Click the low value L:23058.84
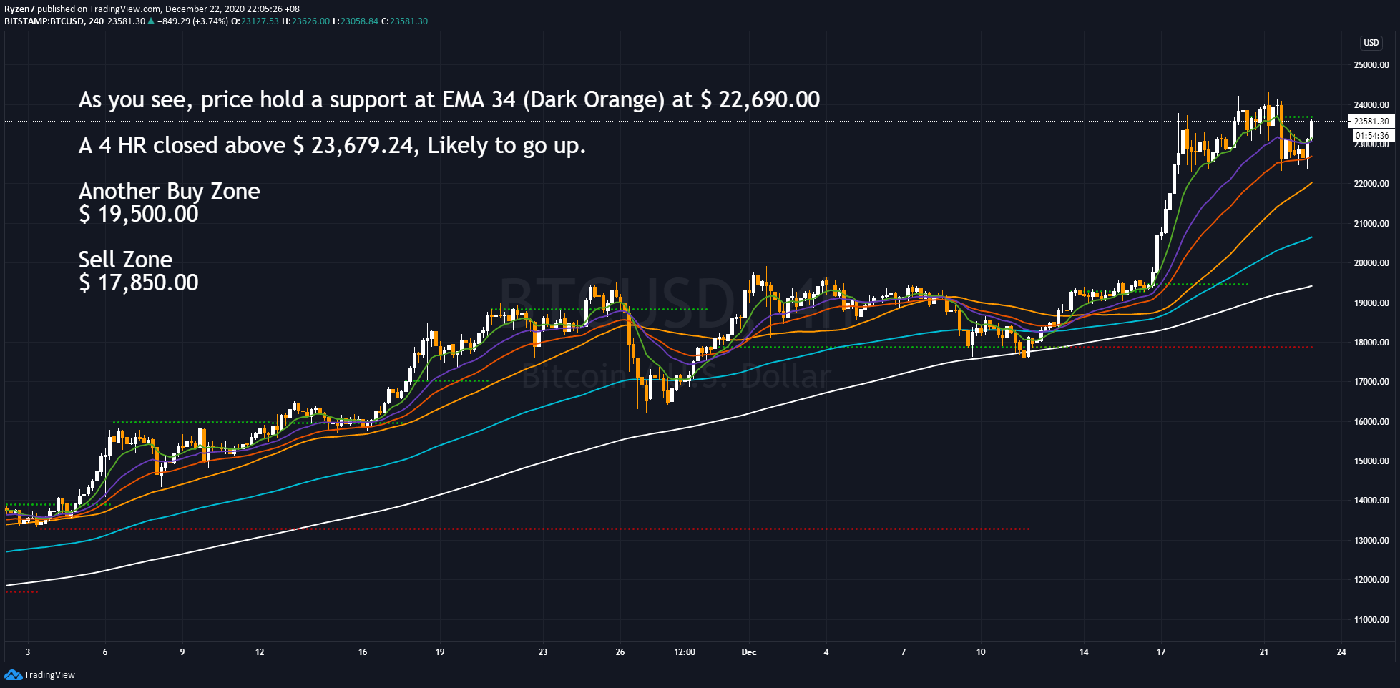The height and width of the screenshot is (688, 1400). click(356, 21)
